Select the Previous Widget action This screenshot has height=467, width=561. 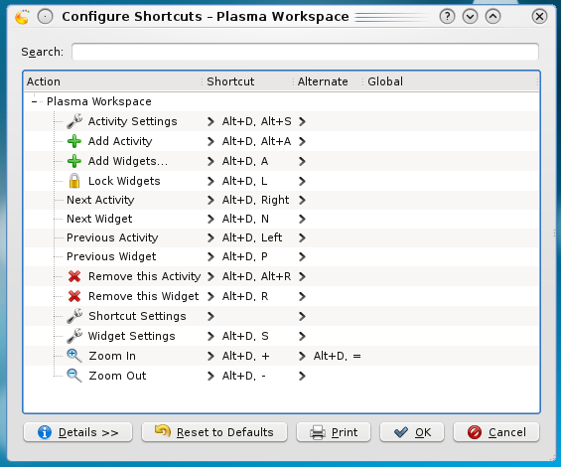111,256
